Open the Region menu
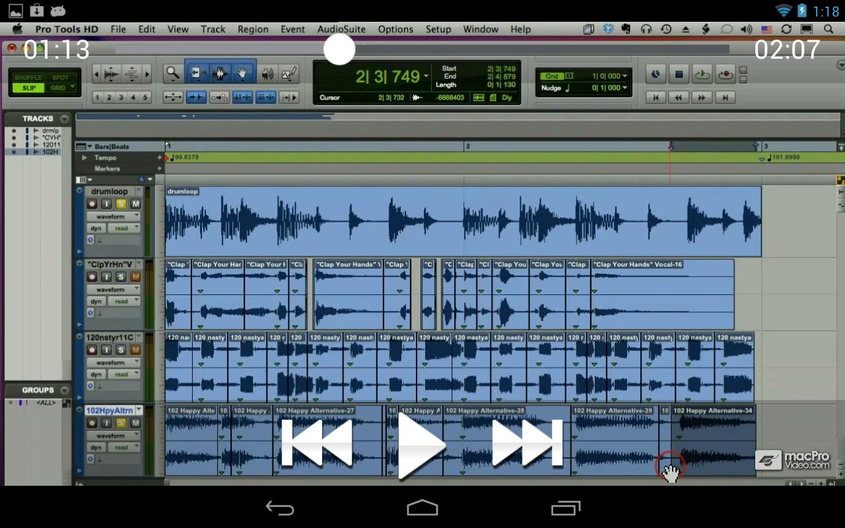This screenshot has height=528, width=845. [x=253, y=29]
